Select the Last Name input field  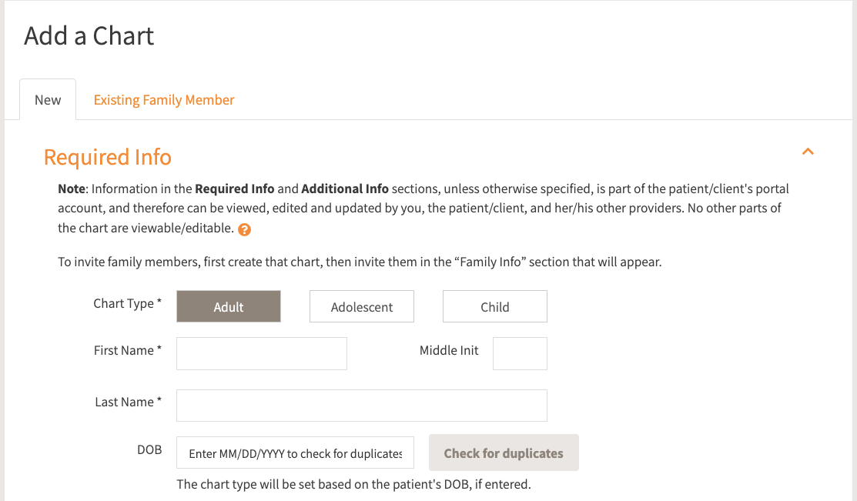pos(362,406)
